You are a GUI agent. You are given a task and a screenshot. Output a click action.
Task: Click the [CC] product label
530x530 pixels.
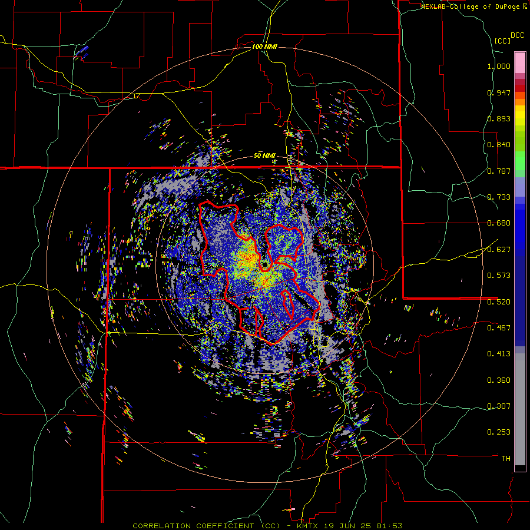(x=502, y=41)
